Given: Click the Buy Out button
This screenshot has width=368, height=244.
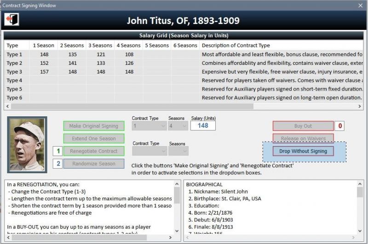Looking at the screenshot, I should pos(303,126).
